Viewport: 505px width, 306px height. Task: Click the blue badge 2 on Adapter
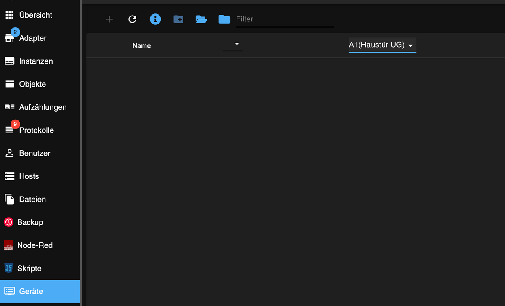click(x=15, y=32)
